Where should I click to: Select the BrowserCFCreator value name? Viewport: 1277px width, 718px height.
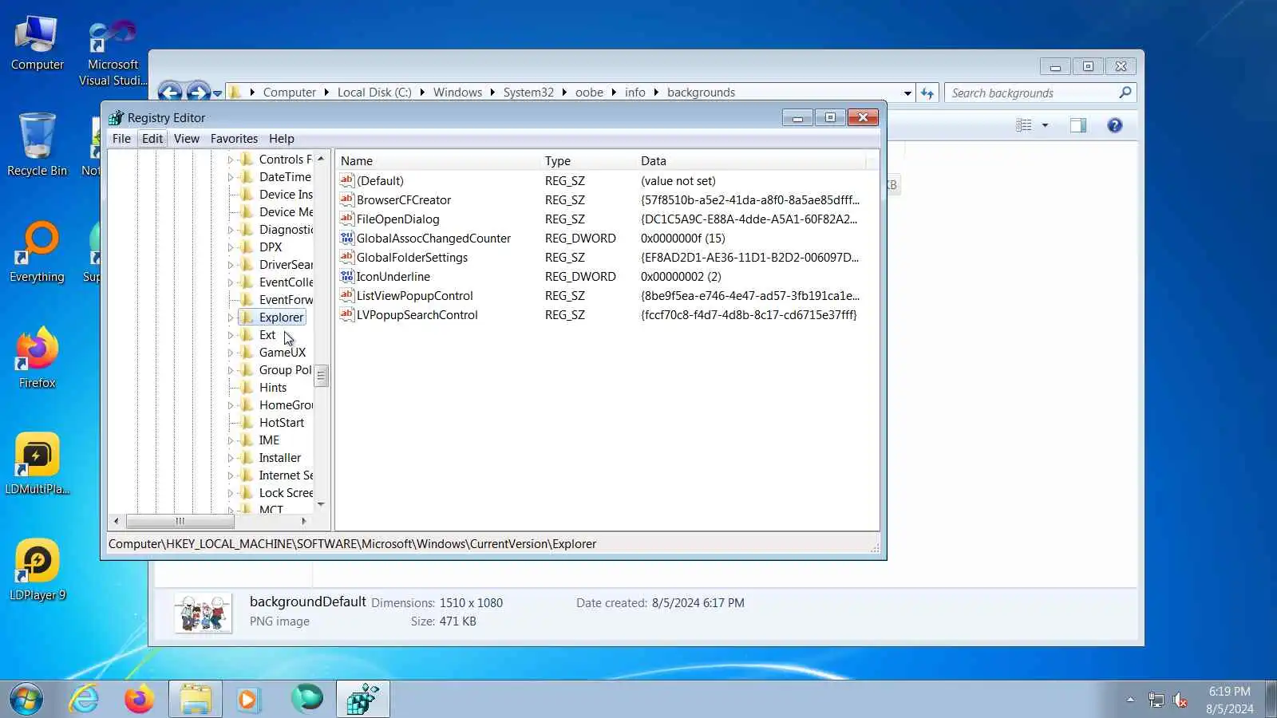[x=404, y=200]
